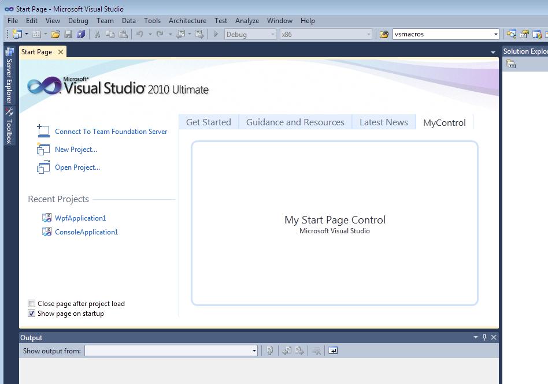The height and width of the screenshot is (384, 548).
Task: Open the Architecture menu
Action: coord(187,21)
